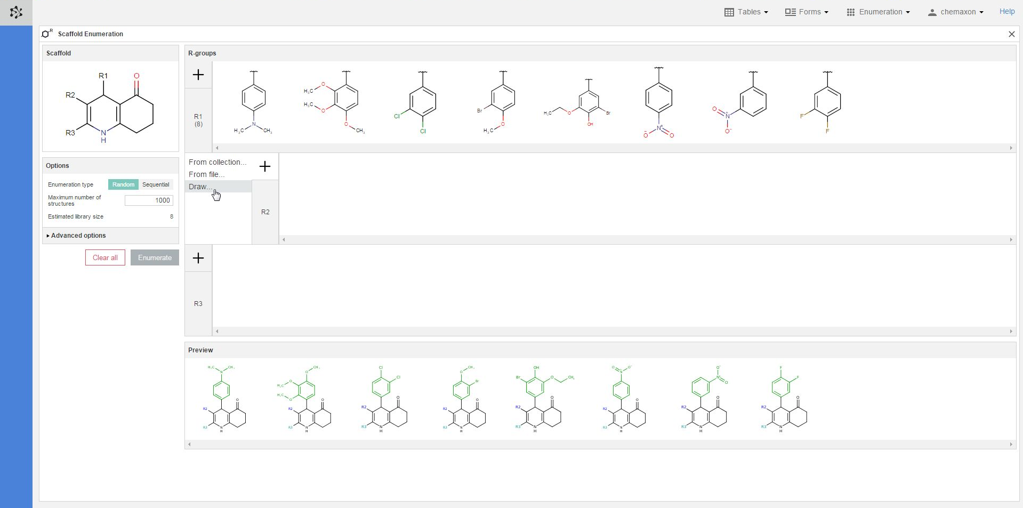Click the R1 horizontal scrollbar track

tap(613, 148)
